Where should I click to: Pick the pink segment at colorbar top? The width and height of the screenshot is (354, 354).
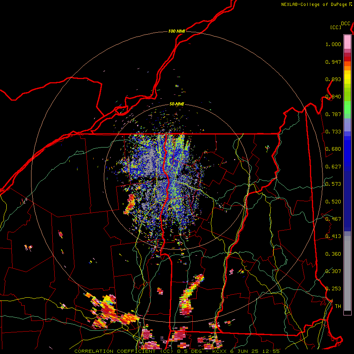click(x=347, y=42)
